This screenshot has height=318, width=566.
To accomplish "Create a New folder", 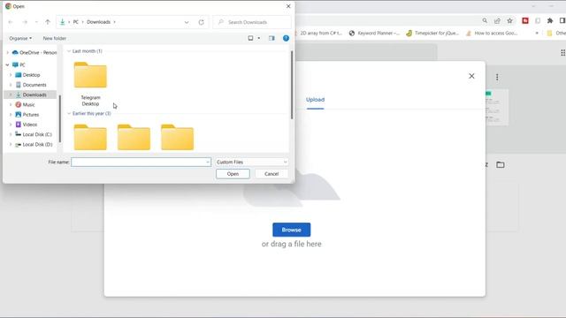I will (55, 38).
